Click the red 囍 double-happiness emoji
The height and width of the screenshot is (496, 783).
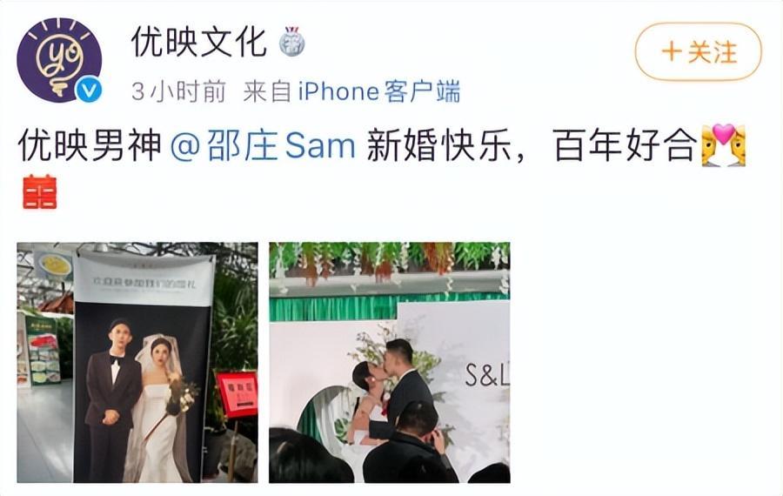tap(40, 191)
